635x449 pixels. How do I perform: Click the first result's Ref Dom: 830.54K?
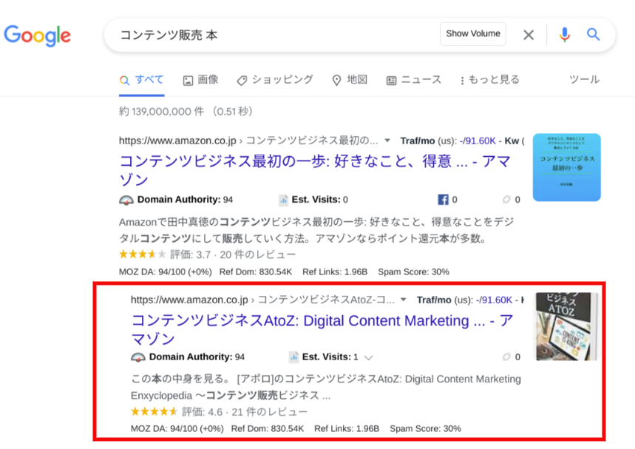256,272
